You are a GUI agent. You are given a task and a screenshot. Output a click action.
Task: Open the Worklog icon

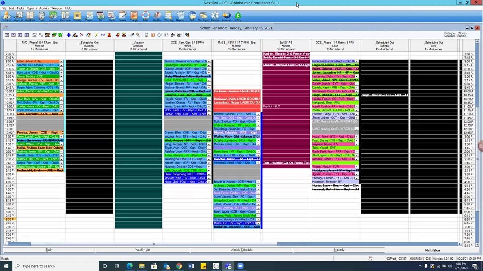pyautogui.click(x=169, y=16)
